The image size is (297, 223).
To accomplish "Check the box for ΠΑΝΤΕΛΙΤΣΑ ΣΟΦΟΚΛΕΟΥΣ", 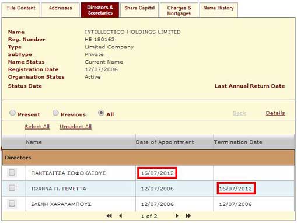I will click(x=12, y=172).
